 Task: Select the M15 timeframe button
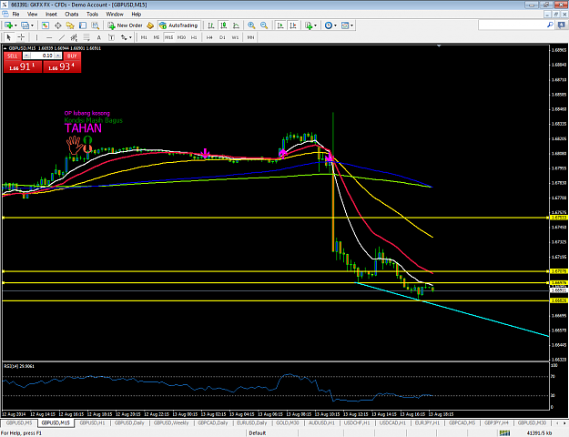point(168,37)
